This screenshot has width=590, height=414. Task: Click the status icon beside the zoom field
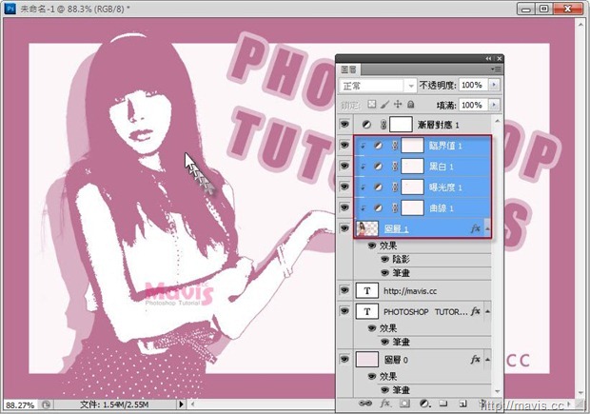tap(46, 404)
